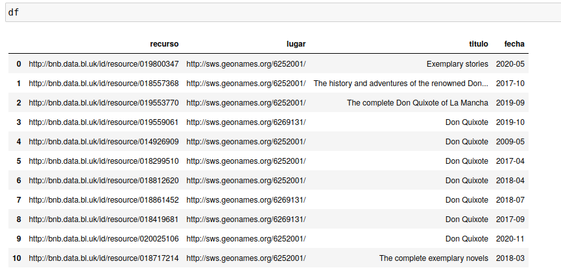Open resource link 020025106 in row 9
561x270 pixels.
104,239
